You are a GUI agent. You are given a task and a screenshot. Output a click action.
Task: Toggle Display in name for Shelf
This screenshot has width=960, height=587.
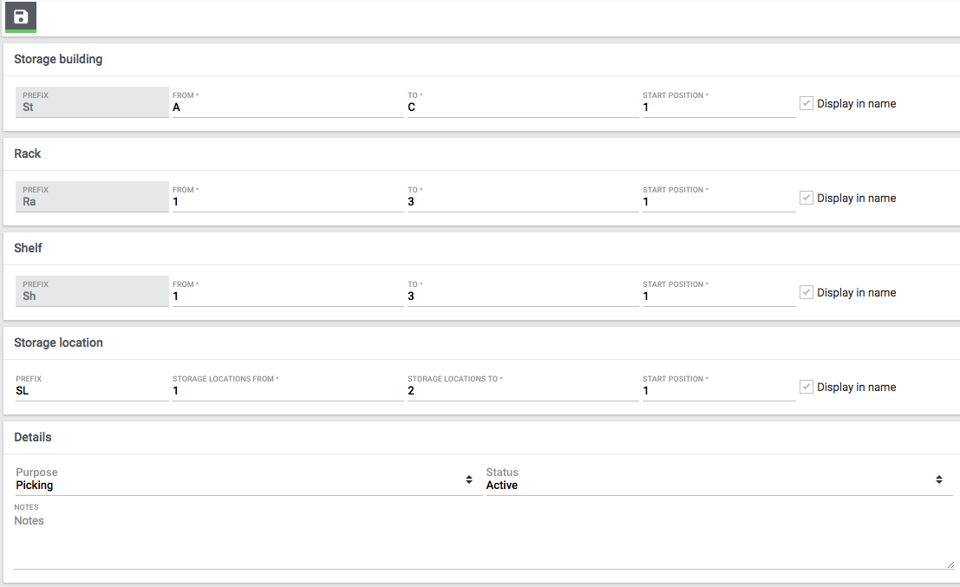pos(807,292)
